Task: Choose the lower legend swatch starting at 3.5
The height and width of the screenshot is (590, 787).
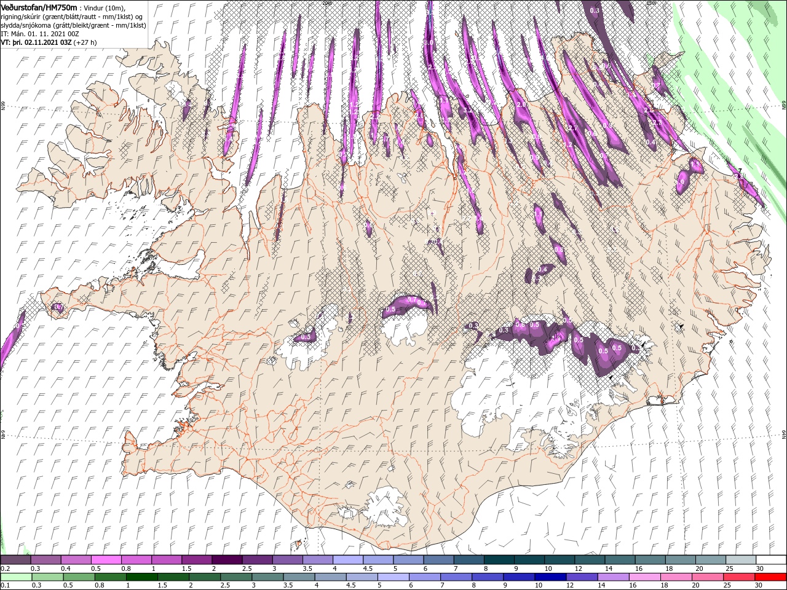Action: pos(299,577)
